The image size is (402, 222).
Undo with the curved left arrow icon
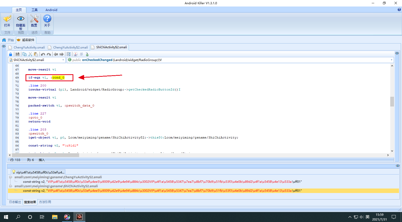pos(43,54)
